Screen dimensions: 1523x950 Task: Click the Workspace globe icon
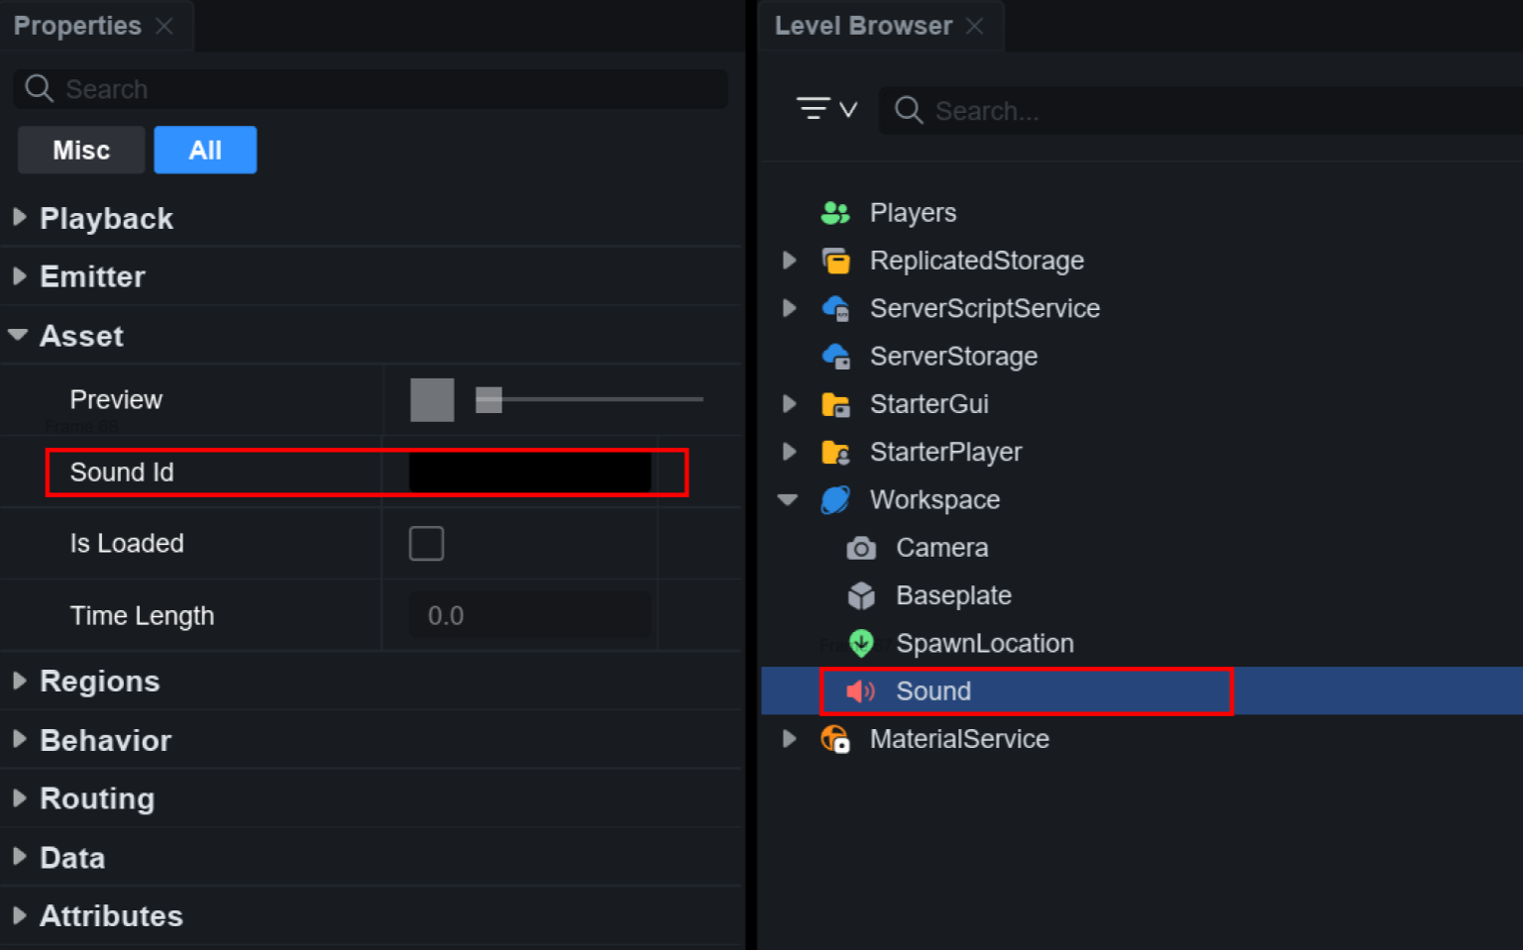835,500
